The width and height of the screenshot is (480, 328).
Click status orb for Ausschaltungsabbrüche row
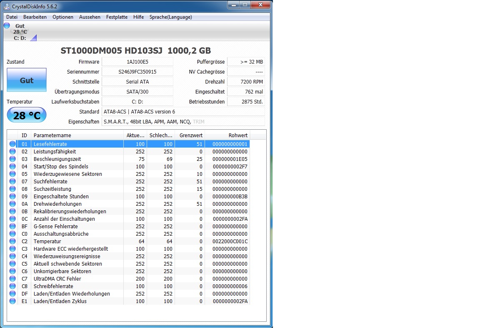[12, 234]
